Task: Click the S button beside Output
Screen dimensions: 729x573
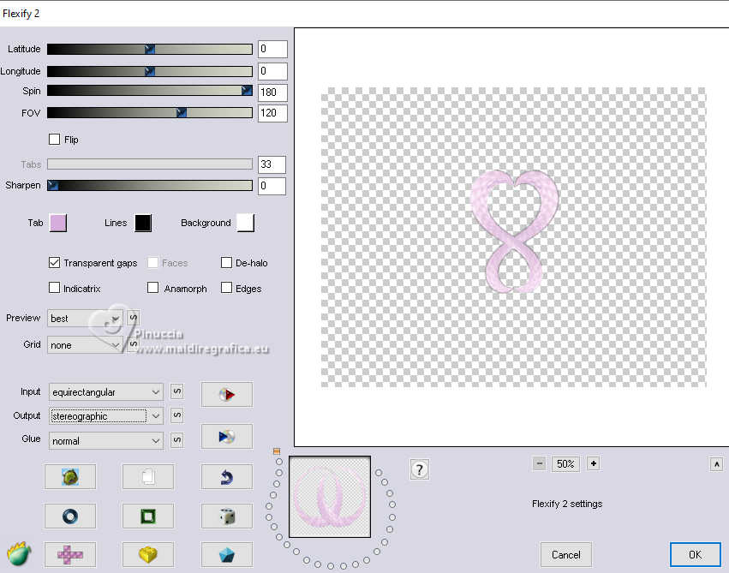Action: tap(176, 415)
